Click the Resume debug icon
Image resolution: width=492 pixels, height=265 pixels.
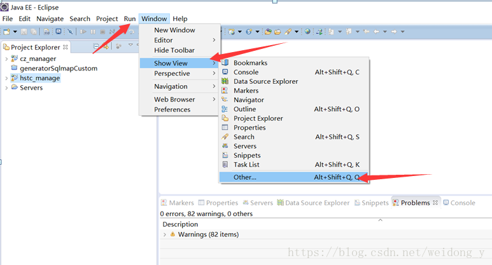pyautogui.click(x=83, y=32)
